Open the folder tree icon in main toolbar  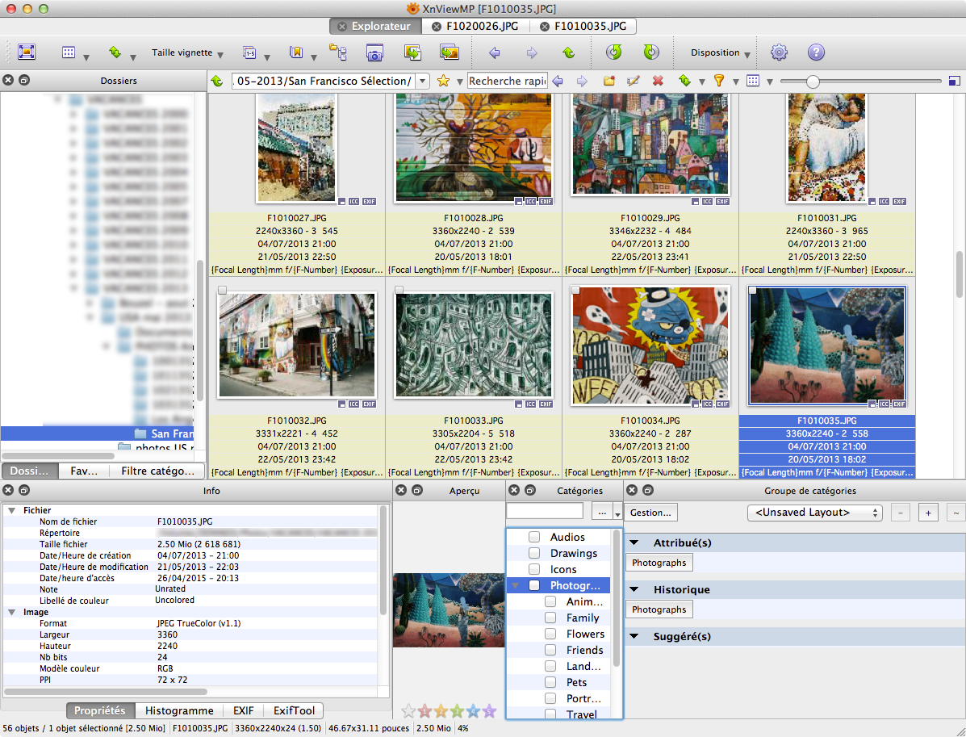(337, 52)
